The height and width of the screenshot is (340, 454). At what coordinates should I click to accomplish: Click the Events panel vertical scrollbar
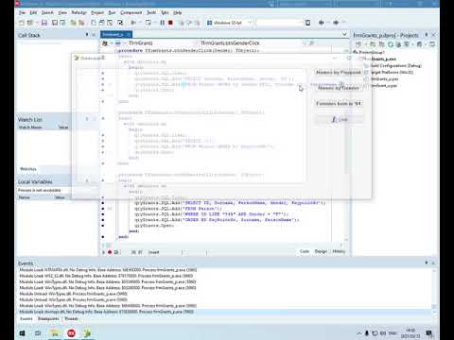434,291
